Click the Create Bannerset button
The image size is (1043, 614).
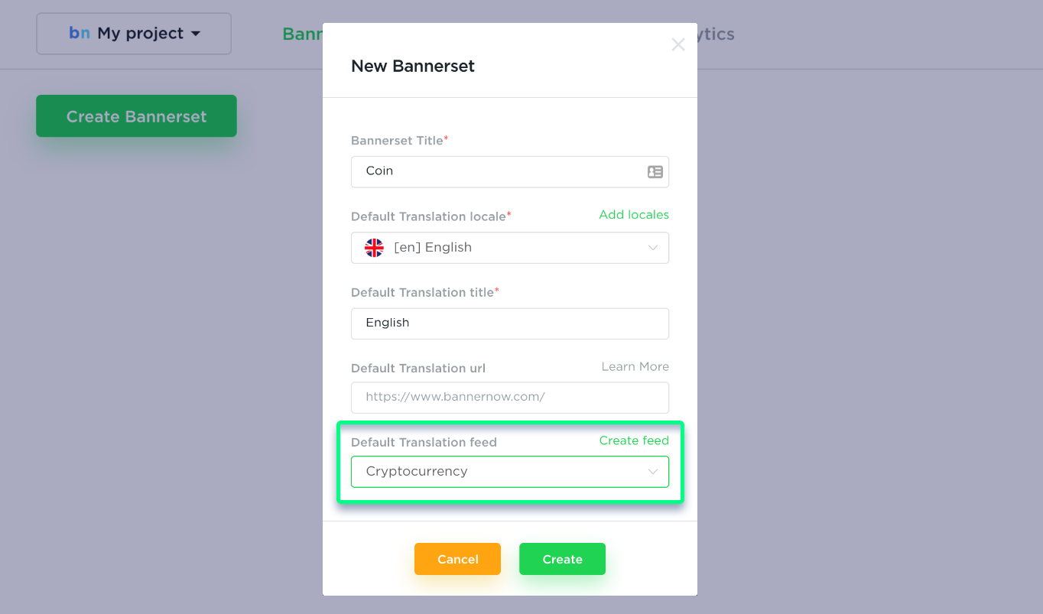click(136, 116)
